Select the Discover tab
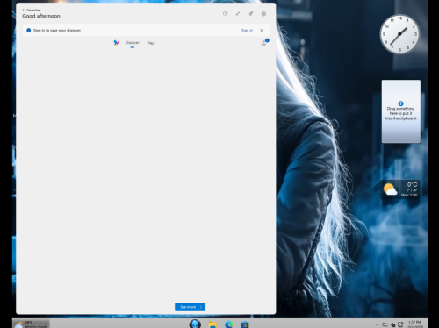The height and width of the screenshot is (328, 439). (x=133, y=43)
